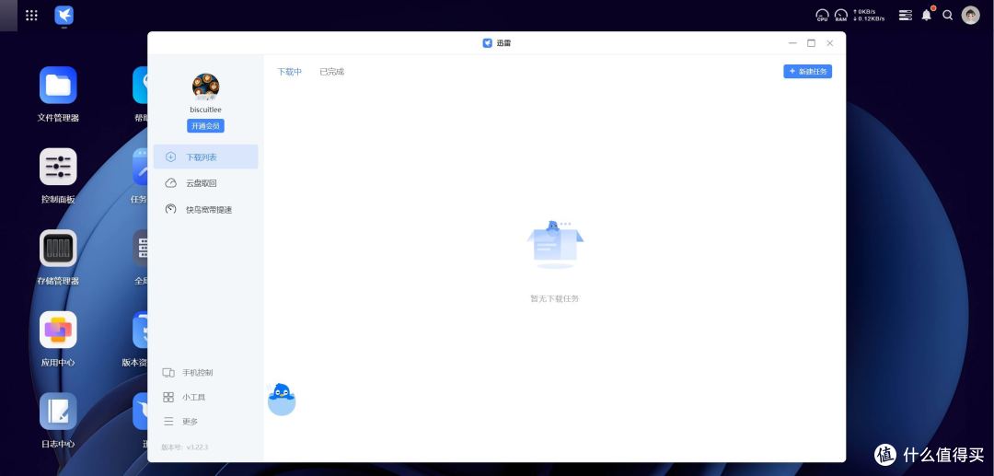Click the network speed indicator
Screen dimensions: 994x476
[x=869, y=16]
